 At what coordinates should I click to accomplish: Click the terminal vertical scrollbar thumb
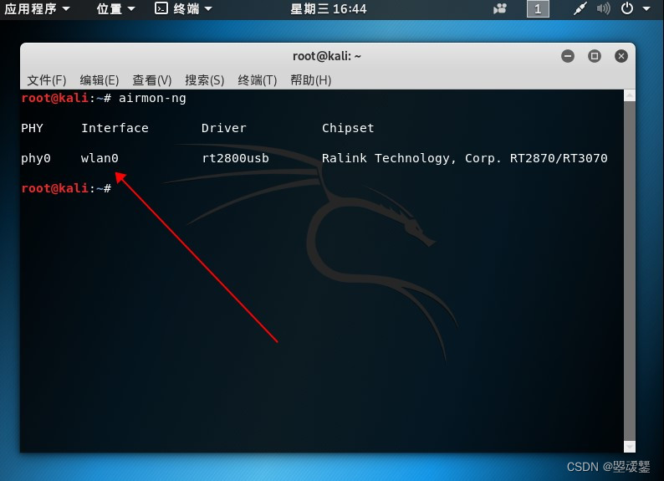[630, 271]
